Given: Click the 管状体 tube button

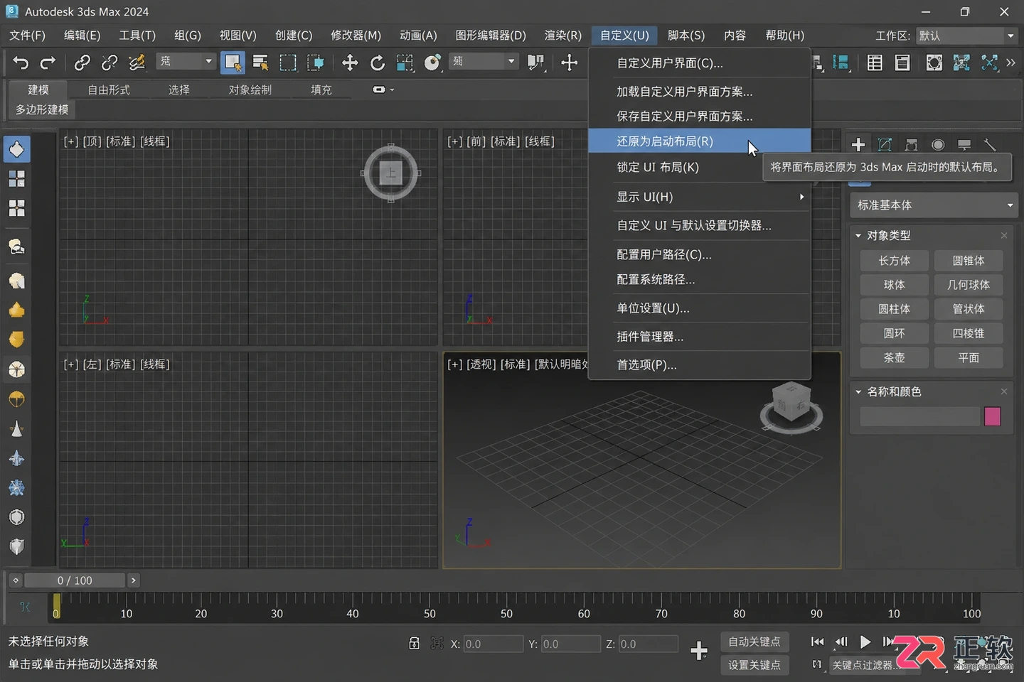Looking at the screenshot, I should click(969, 309).
